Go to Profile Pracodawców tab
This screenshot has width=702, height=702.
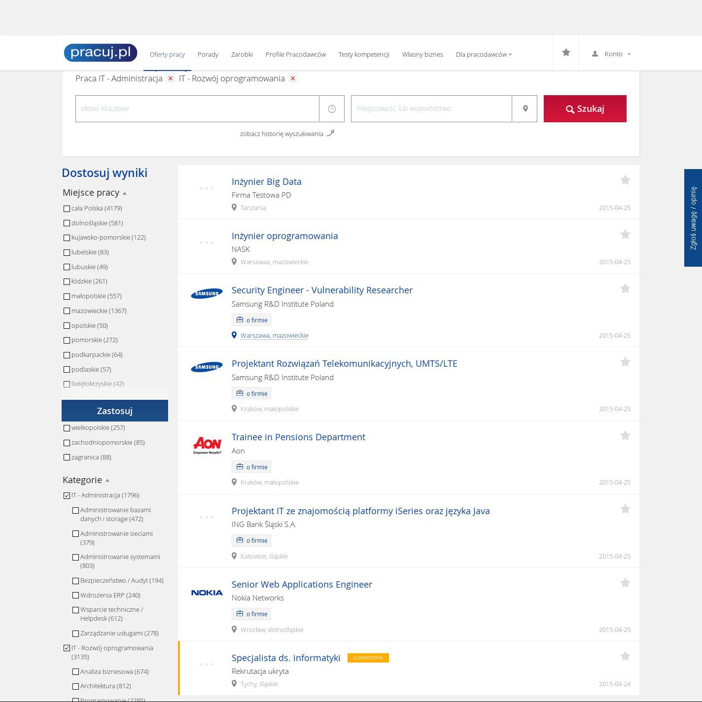pos(295,55)
